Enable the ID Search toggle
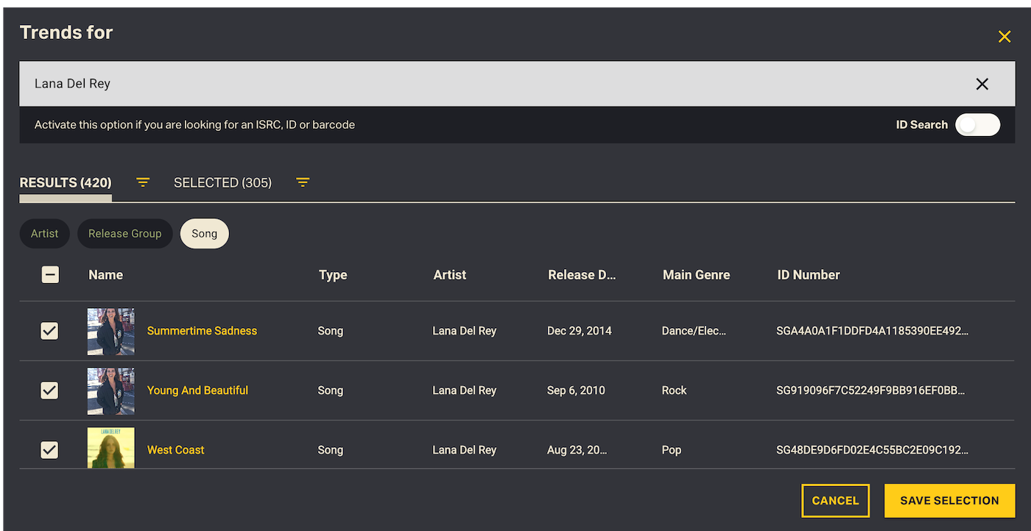1031x531 pixels. 977,125
